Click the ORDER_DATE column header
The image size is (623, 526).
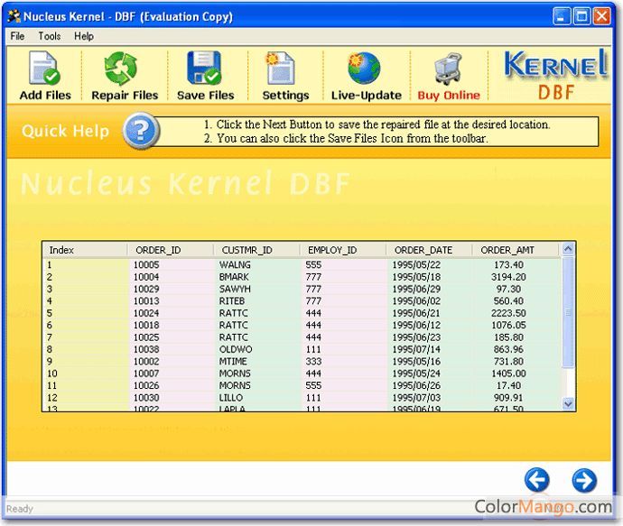pyautogui.click(x=429, y=250)
